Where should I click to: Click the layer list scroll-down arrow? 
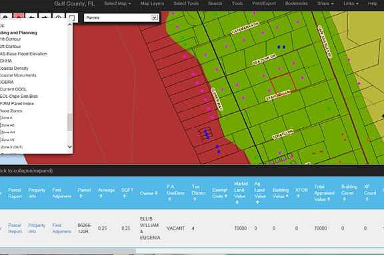[69, 146]
